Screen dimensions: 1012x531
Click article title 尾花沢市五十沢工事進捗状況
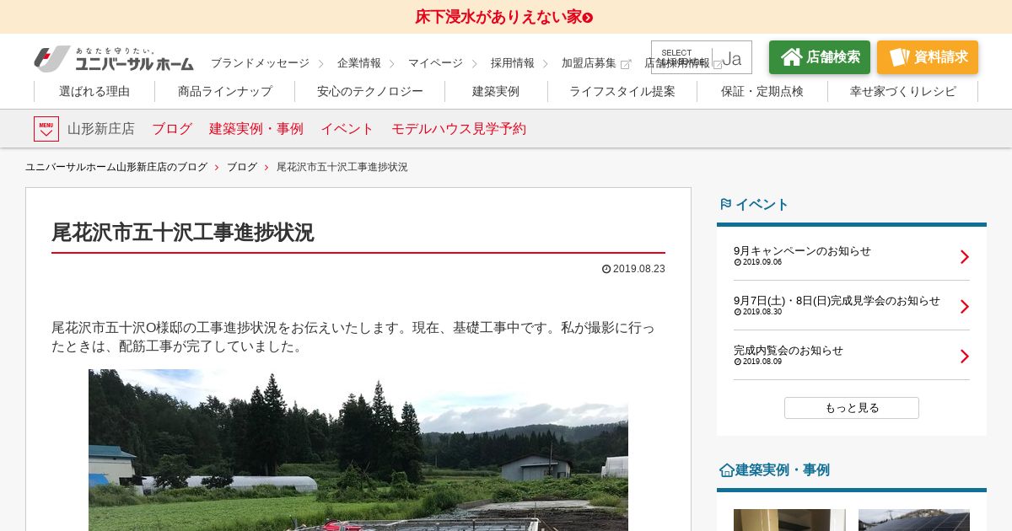182,233
